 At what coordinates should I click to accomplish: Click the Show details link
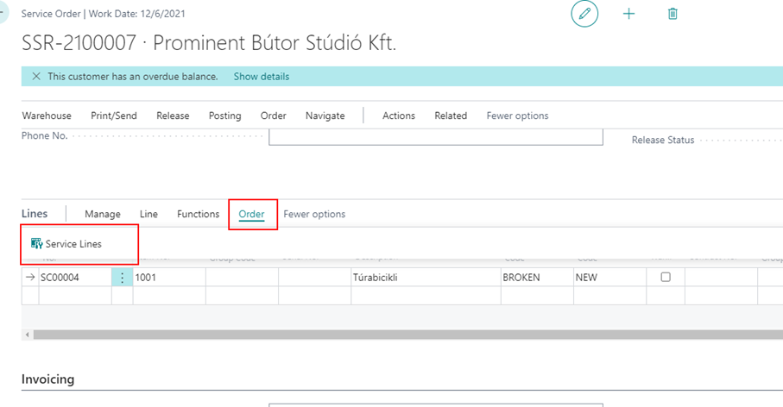coord(261,77)
